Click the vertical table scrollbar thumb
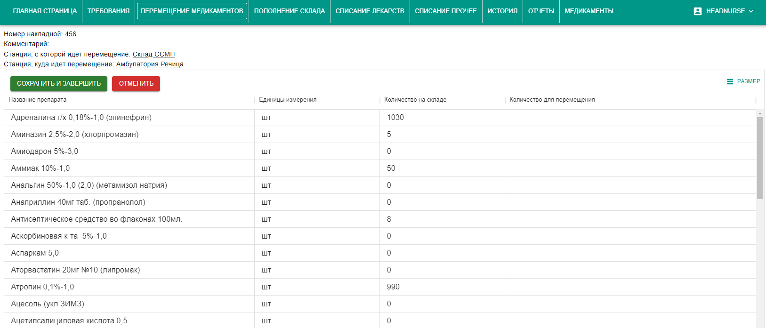 760,158
